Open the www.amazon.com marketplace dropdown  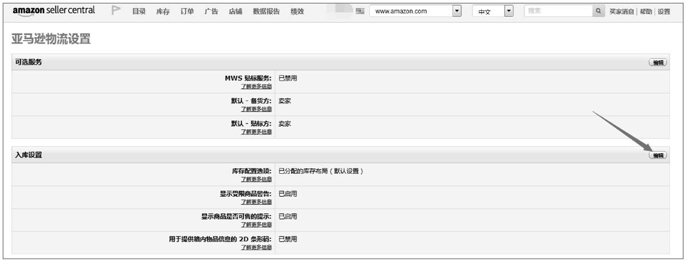[x=416, y=11]
